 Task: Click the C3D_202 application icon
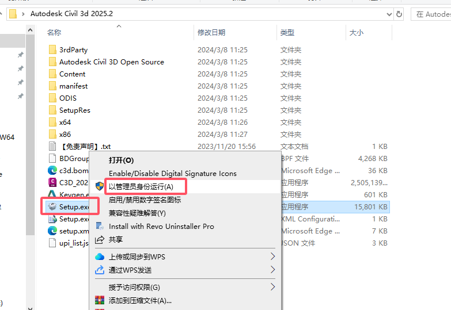click(x=52, y=182)
